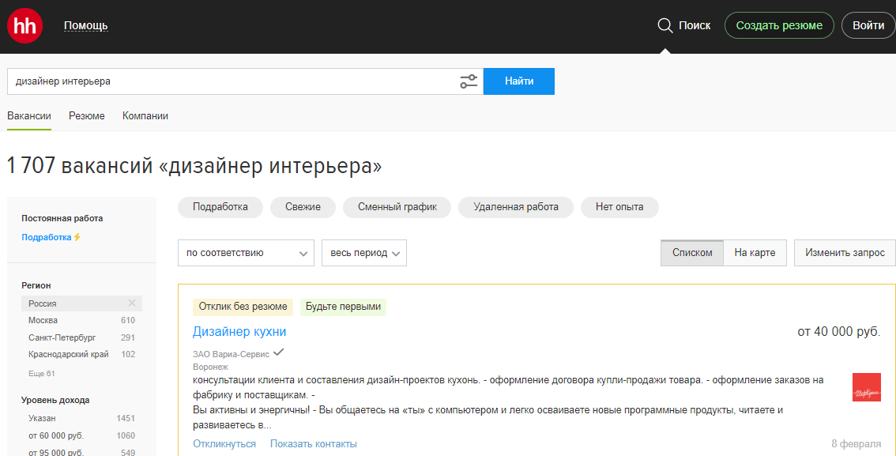Toggle the Удаленная работа filter chip
The width and height of the screenshot is (896, 456).
click(x=516, y=207)
